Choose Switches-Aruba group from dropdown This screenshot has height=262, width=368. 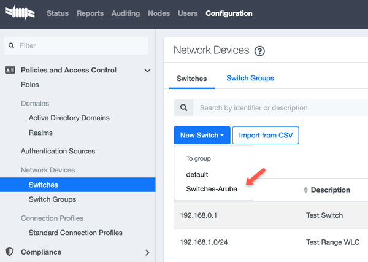point(212,189)
